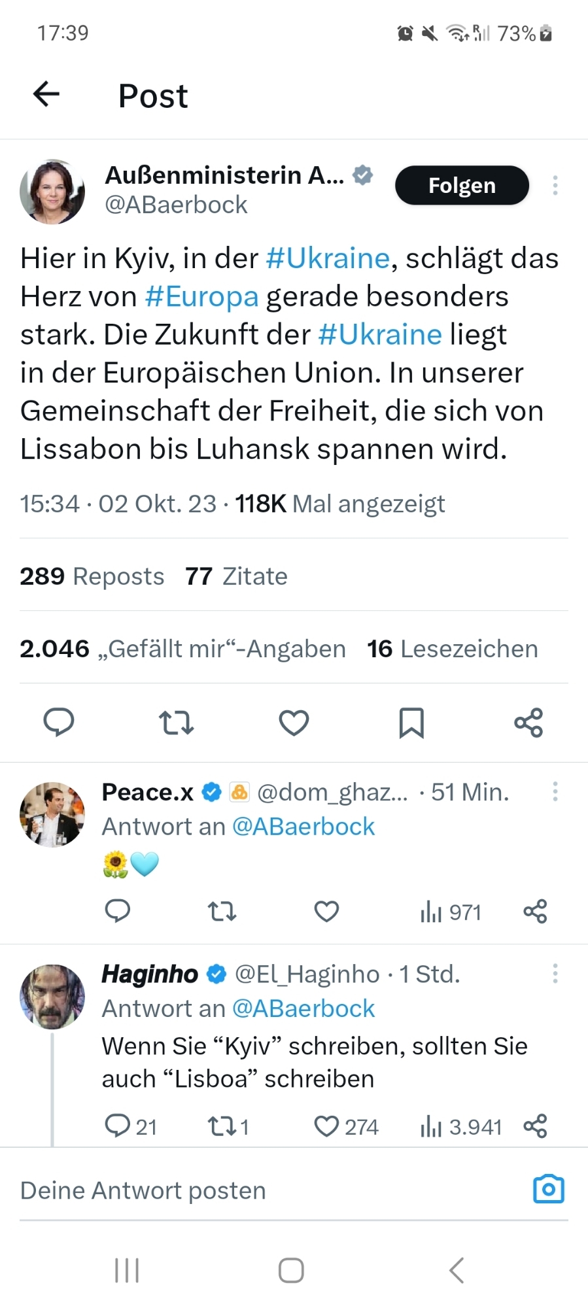Open the camera icon in reply bar

click(x=548, y=1190)
